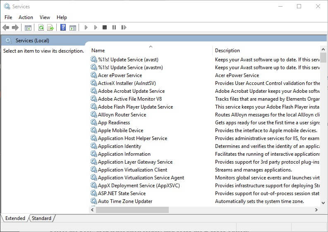Screen dimensions: 328x232
Task: Select Adobe Acrobat Update Service
Action: 132,91
